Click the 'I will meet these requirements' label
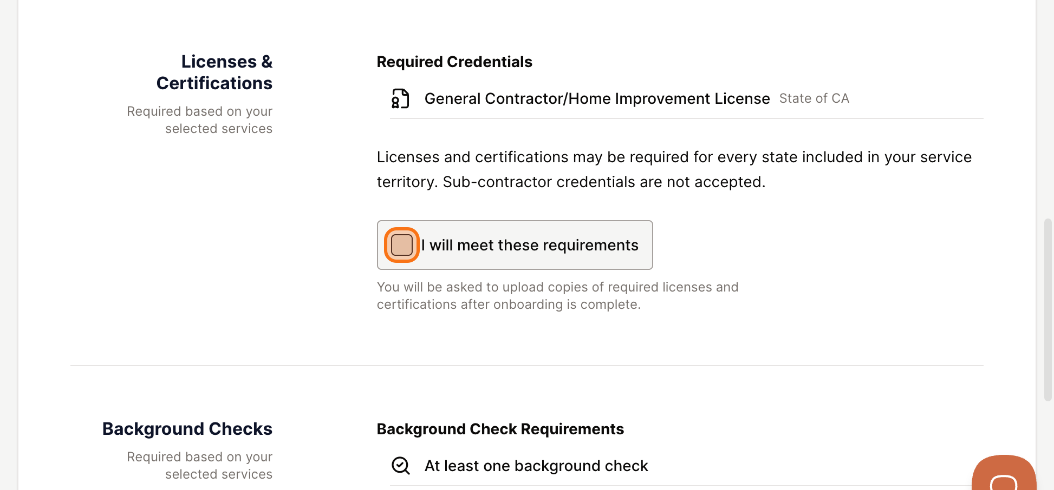 point(530,245)
